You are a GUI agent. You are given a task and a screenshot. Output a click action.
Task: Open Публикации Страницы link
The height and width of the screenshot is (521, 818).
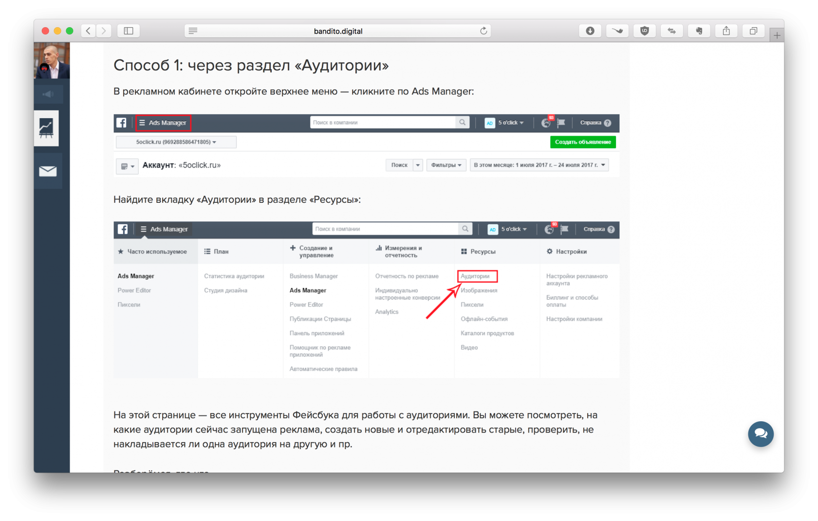click(320, 319)
